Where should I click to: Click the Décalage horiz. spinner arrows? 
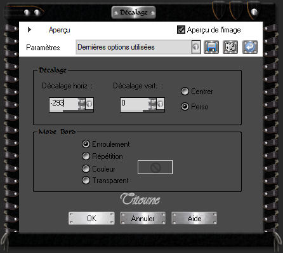pyautogui.click(x=81, y=104)
